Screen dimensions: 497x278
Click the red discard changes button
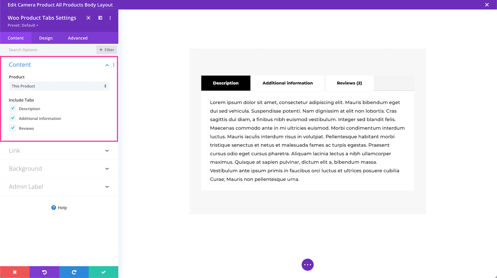tap(15, 272)
